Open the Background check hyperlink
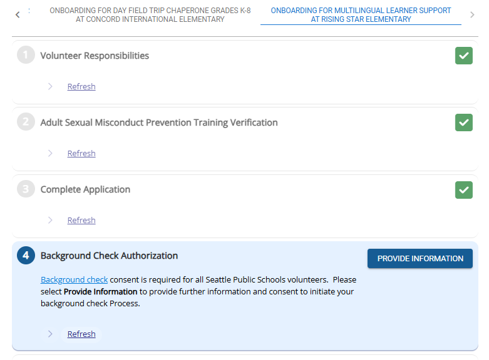The height and width of the screenshot is (360, 489). pyautogui.click(x=74, y=279)
